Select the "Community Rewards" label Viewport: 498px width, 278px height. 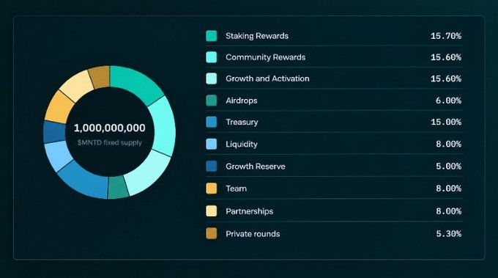coord(266,57)
